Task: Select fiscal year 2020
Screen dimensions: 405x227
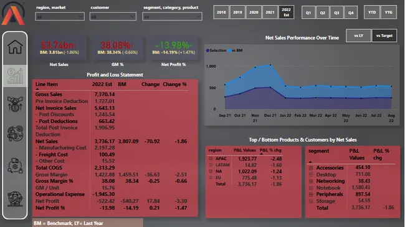Action: point(254,12)
